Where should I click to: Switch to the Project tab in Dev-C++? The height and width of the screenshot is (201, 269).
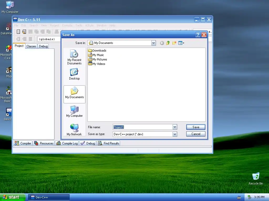click(19, 46)
